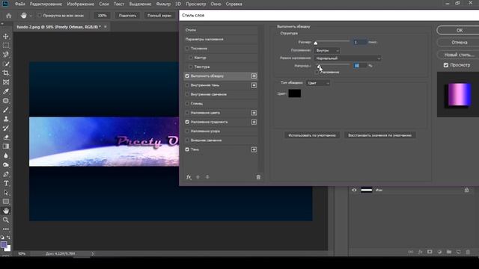Open the Изображение menu
This screenshot has height=269, width=479.
[81, 4]
